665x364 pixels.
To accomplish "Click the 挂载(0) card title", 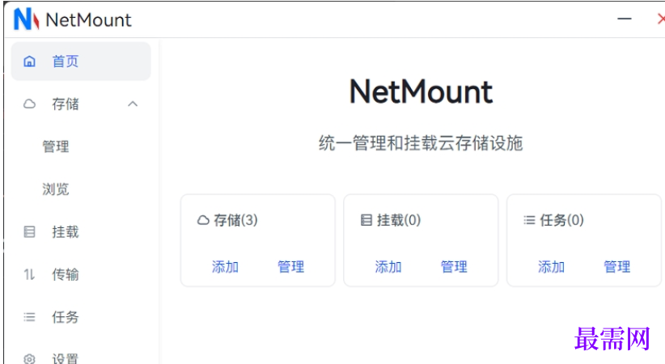I will coord(399,220).
